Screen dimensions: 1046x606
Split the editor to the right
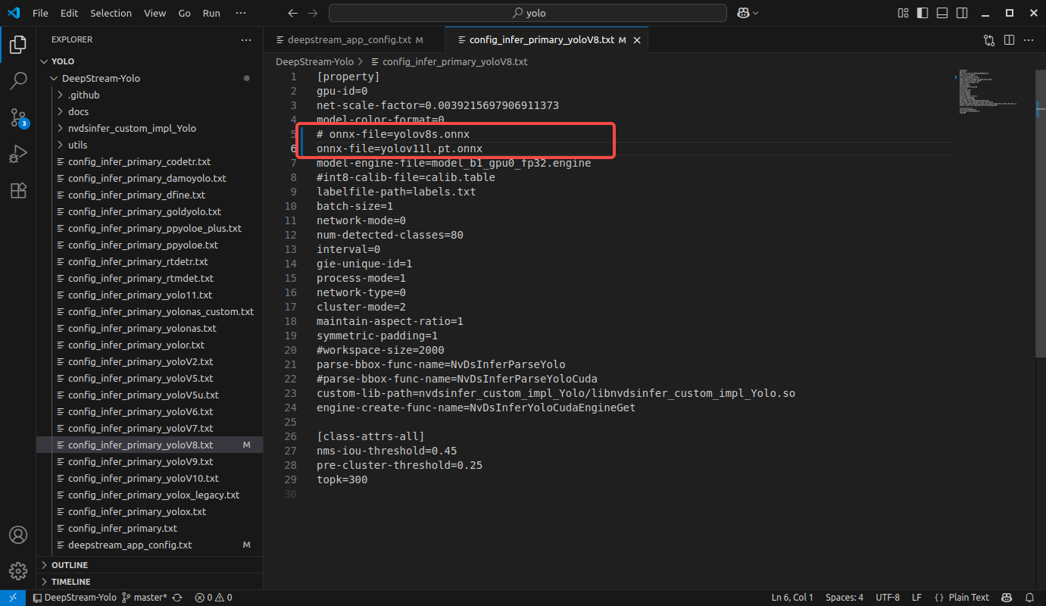click(x=1009, y=40)
